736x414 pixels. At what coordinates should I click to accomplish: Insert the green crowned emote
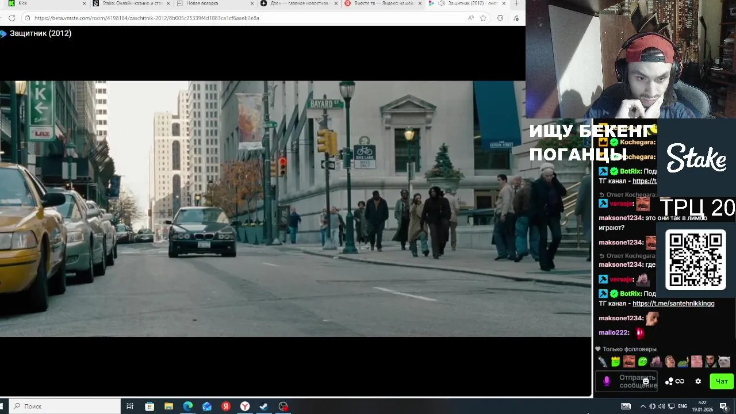[x=616, y=362]
